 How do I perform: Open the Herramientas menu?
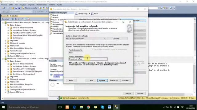(42, 5)
